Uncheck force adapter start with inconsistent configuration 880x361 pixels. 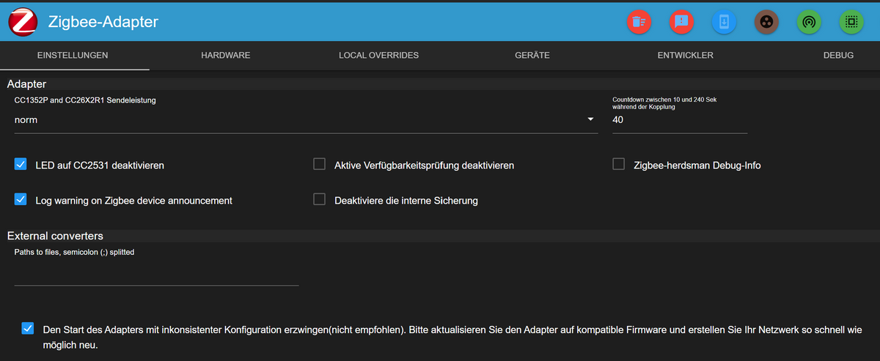[x=28, y=329]
